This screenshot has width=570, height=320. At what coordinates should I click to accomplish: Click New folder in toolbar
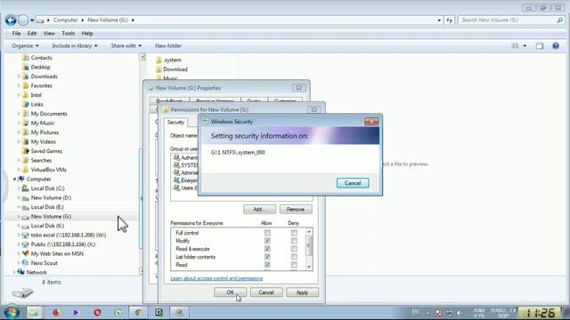(168, 45)
